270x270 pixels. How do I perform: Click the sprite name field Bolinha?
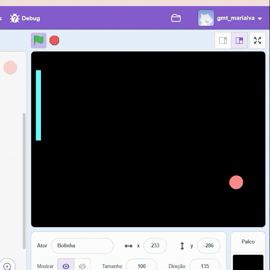82,246
